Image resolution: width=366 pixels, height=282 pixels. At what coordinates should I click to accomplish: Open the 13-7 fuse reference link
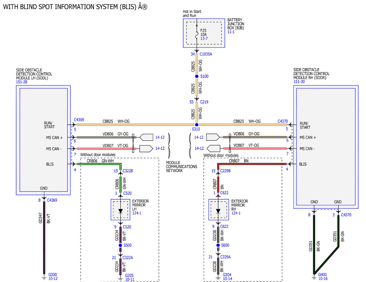click(x=204, y=39)
